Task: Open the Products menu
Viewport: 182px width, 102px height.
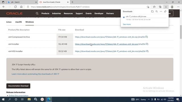Action: 45,13
